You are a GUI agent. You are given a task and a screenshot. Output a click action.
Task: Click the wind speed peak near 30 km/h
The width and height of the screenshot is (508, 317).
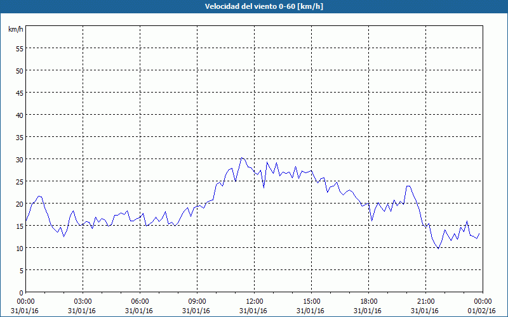pos(242,158)
